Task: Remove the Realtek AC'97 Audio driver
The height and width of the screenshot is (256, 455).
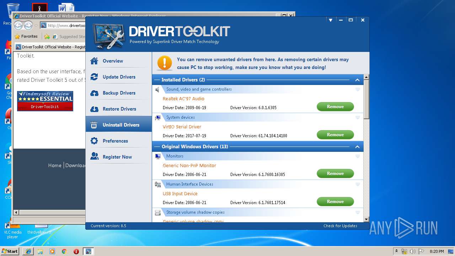Action: (x=335, y=107)
